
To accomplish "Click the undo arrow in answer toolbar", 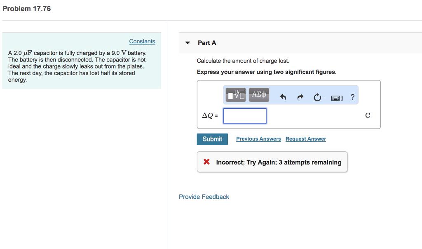I will point(283,97).
